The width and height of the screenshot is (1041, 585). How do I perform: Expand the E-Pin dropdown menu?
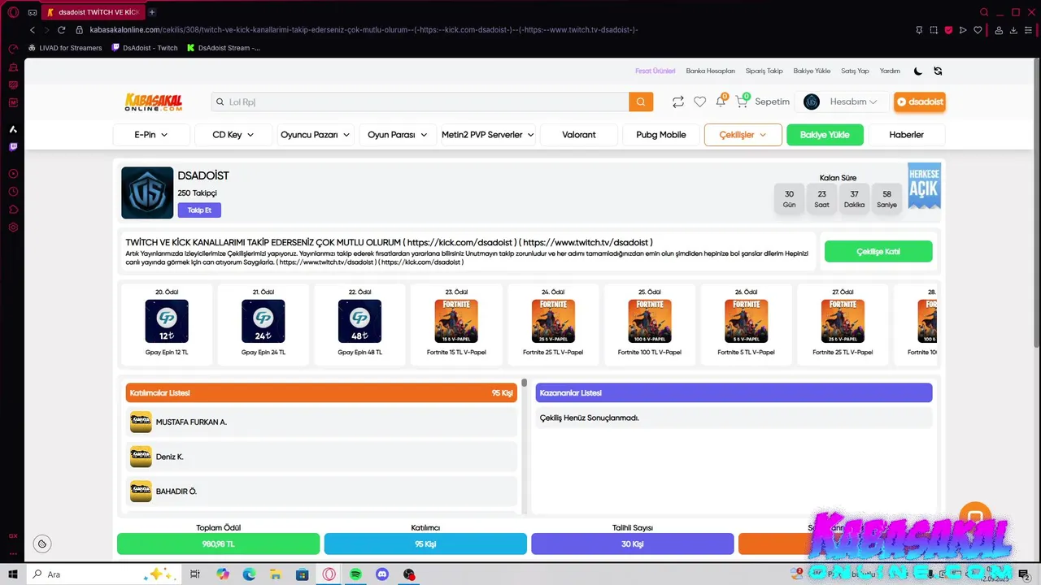[151, 135]
